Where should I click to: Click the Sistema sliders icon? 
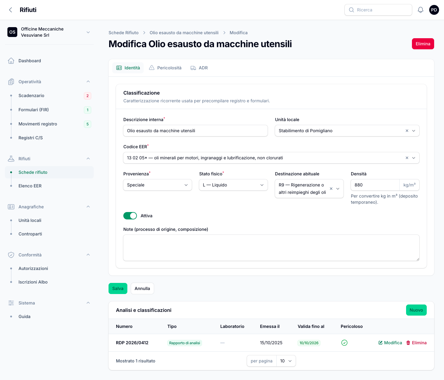[11, 303]
